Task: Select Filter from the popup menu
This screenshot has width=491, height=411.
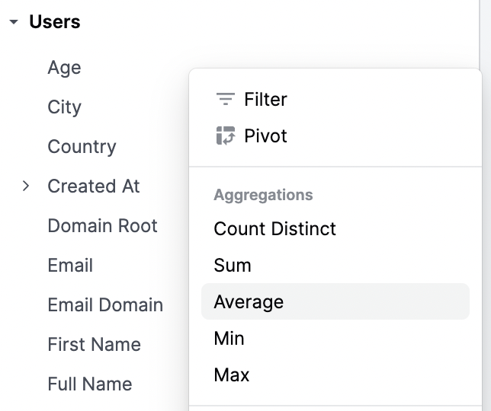Action: pos(265,99)
